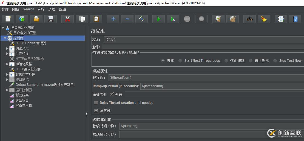Start the test with green play icon

(159, 19)
